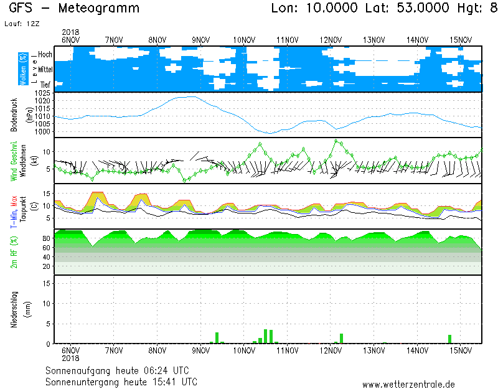The image size is (498, 389).
Task: Click the 1025 tick on pressure axis
Action: 42,93
